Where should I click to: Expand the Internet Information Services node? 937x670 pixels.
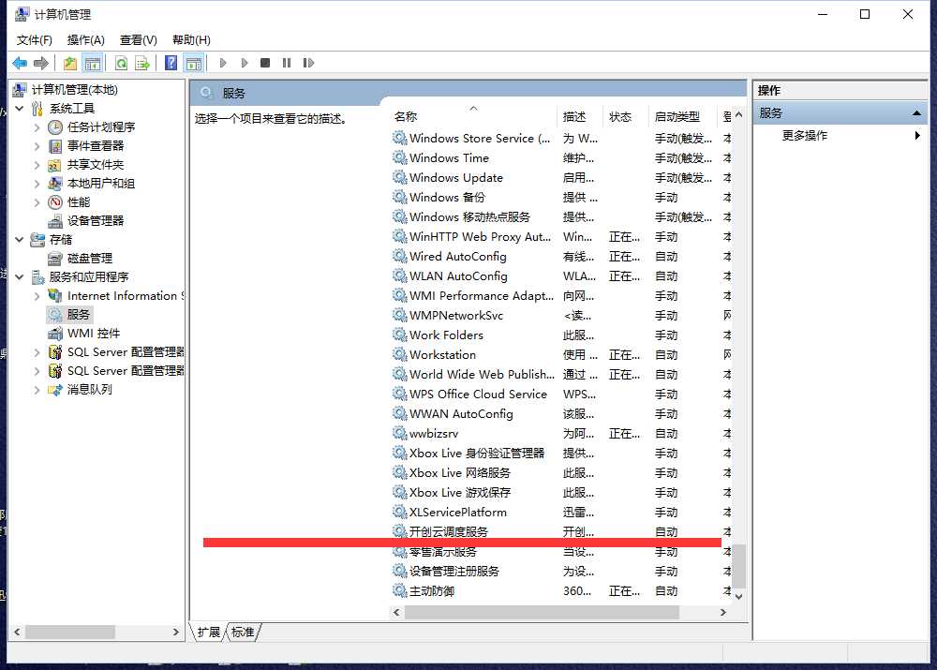pos(37,296)
